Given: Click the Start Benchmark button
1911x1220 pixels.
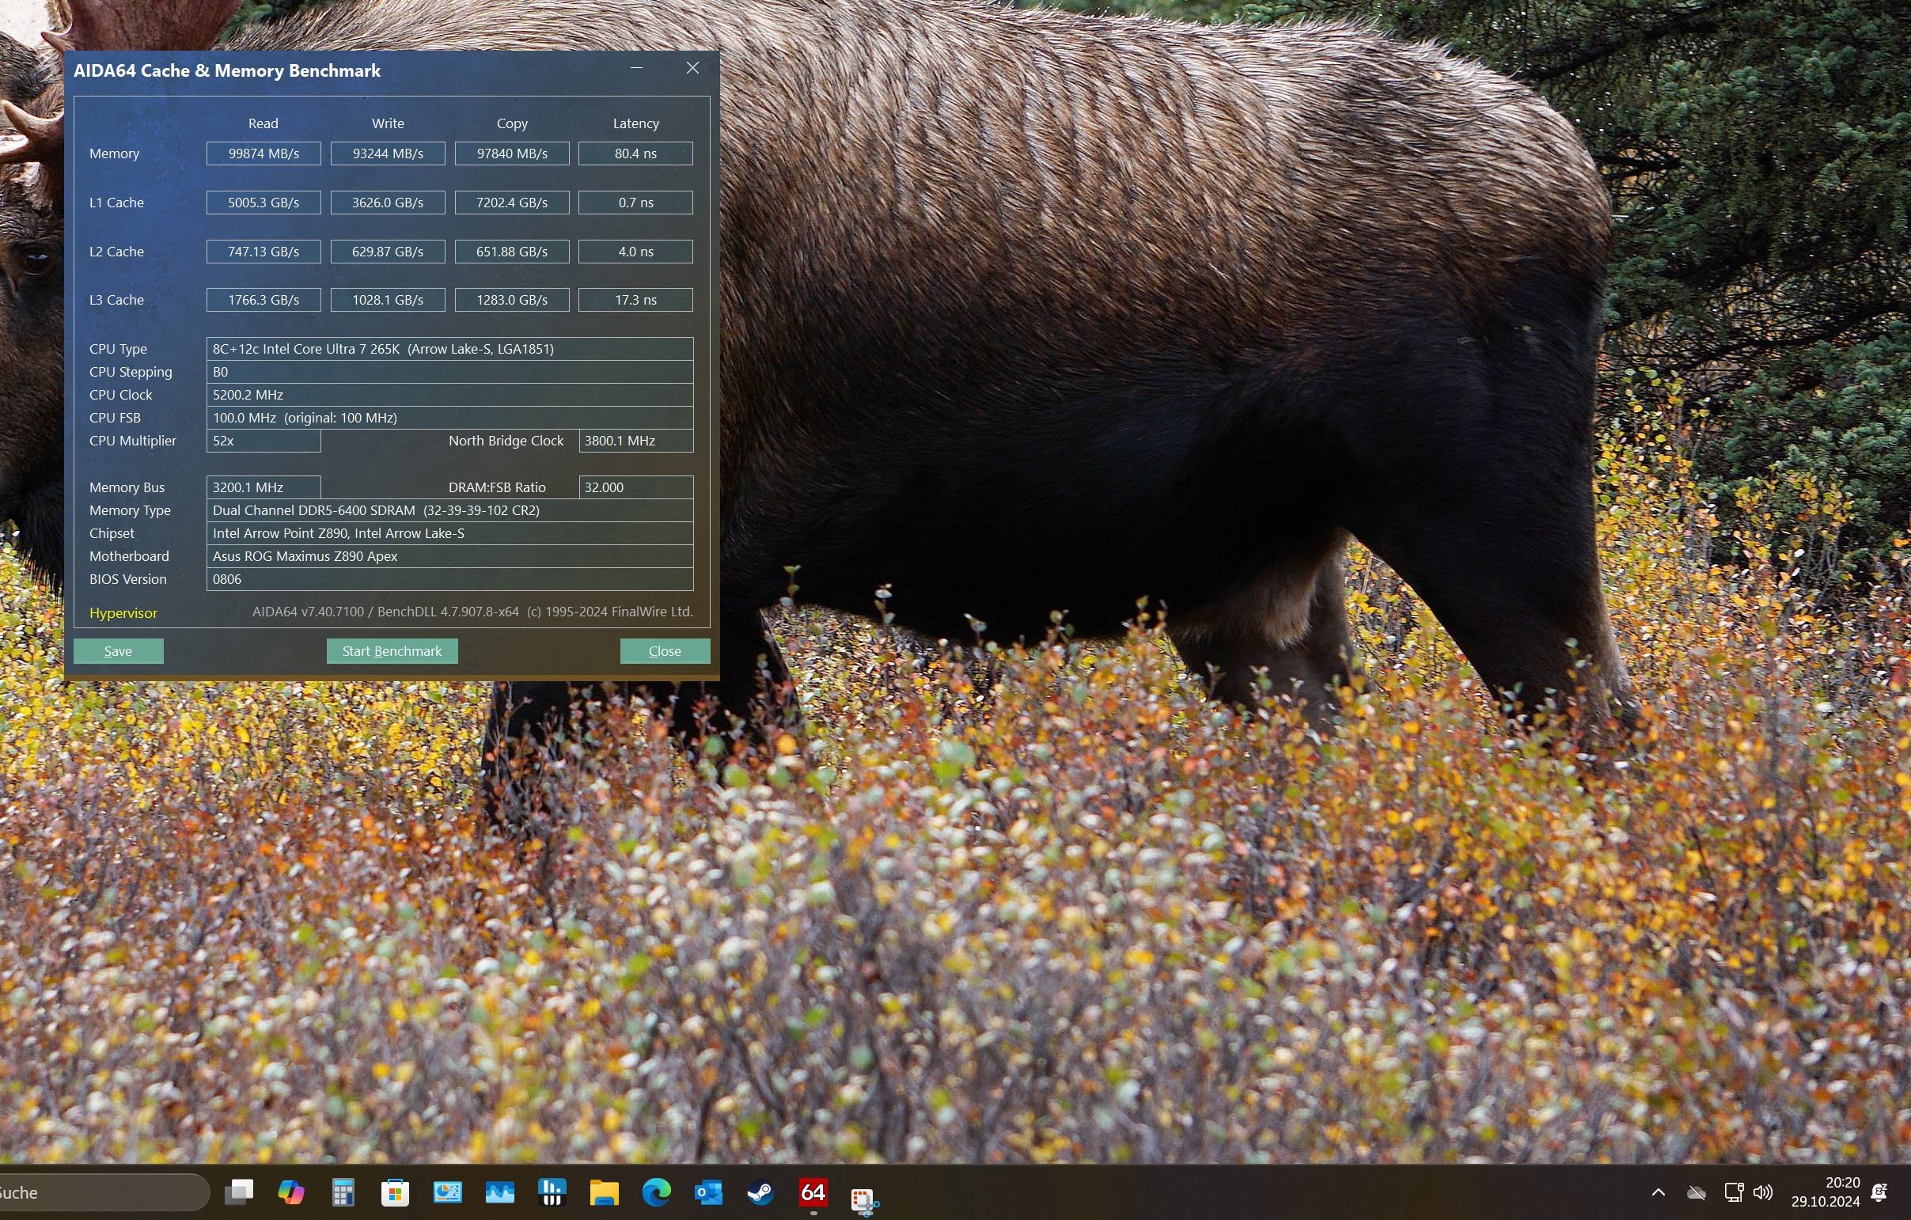Looking at the screenshot, I should [x=391, y=651].
